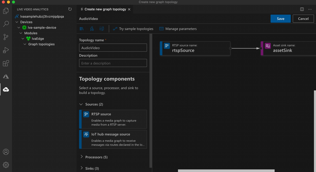Close the Create new graph topology tab
Screen dimensions: 316x172
click(129, 9)
